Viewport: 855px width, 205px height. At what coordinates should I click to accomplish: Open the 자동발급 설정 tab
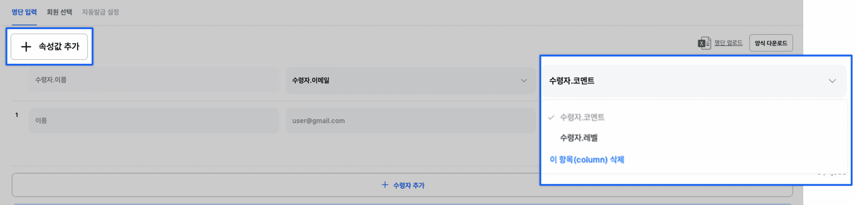100,12
